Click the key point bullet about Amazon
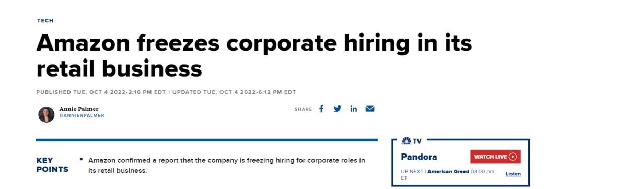Image resolution: width=627 pixels, height=189 pixels. tap(227, 165)
